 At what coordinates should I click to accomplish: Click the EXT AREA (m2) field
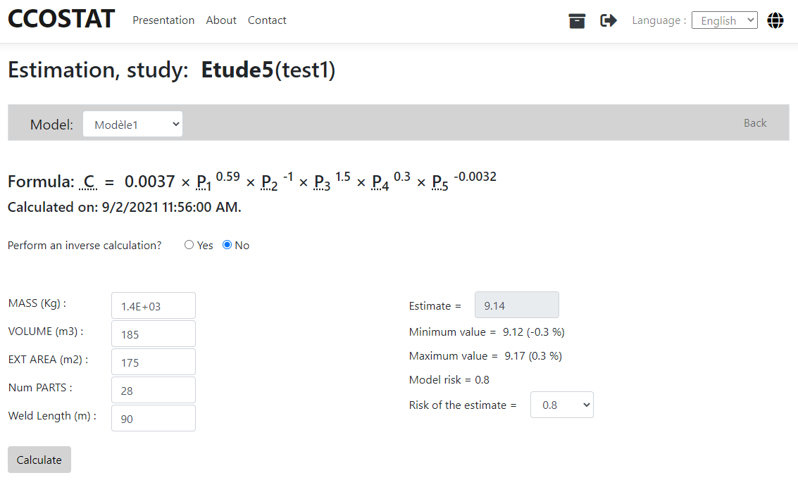pyautogui.click(x=153, y=362)
